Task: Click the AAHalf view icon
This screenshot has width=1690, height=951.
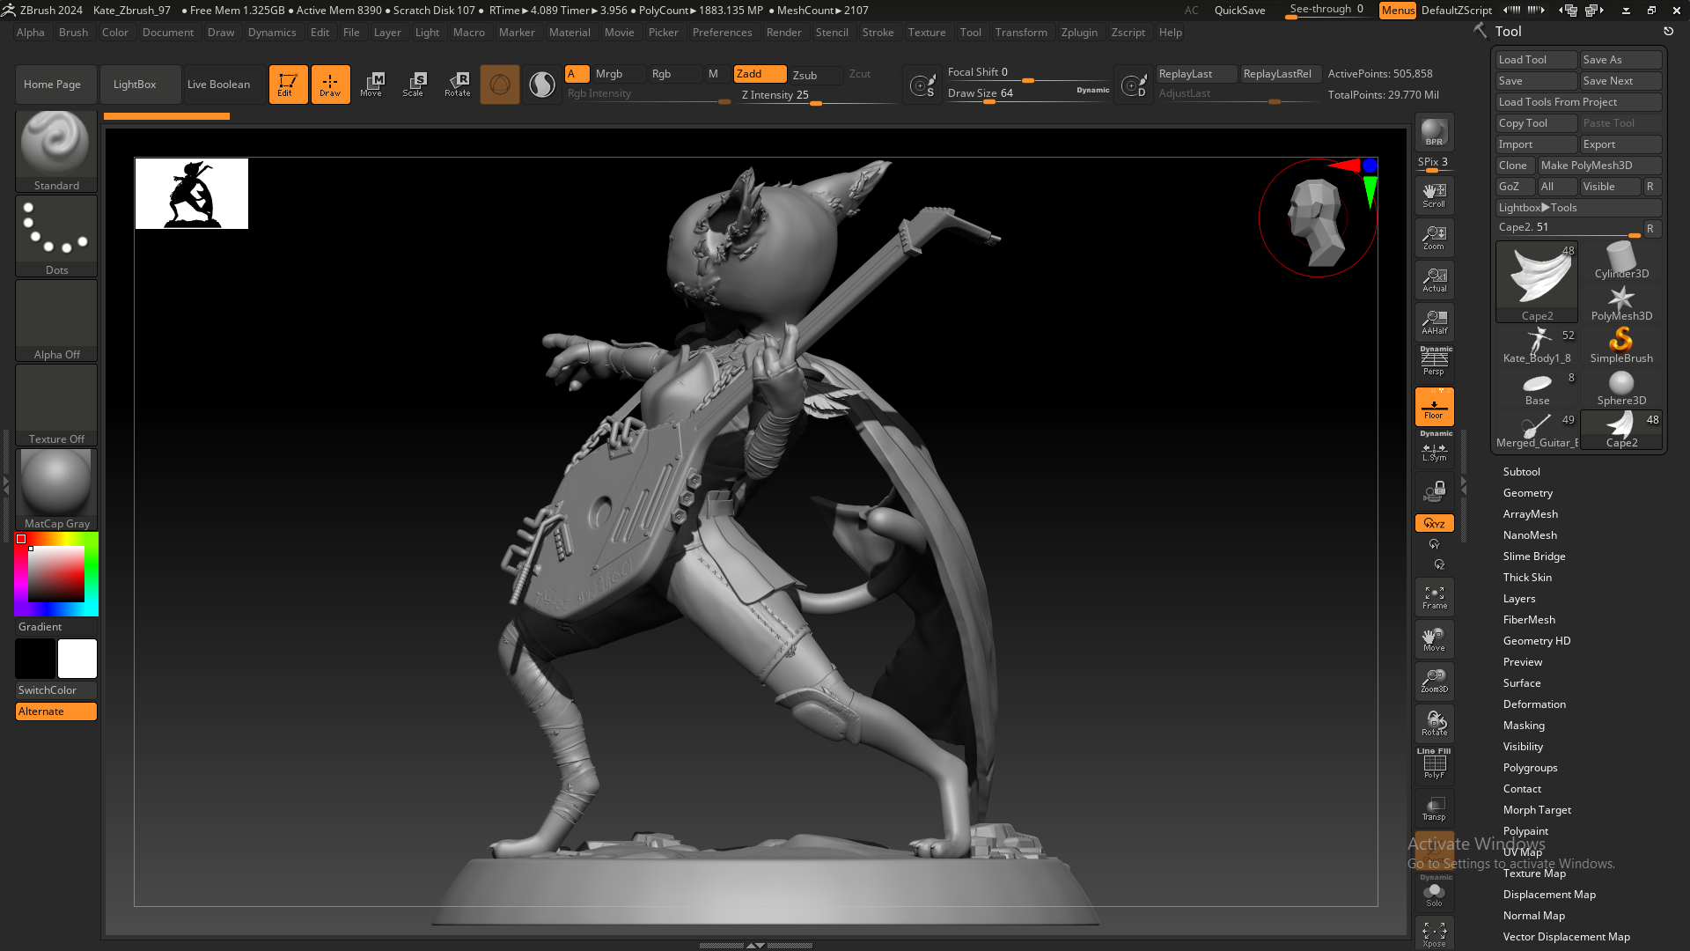Action: tap(1434, 322)
